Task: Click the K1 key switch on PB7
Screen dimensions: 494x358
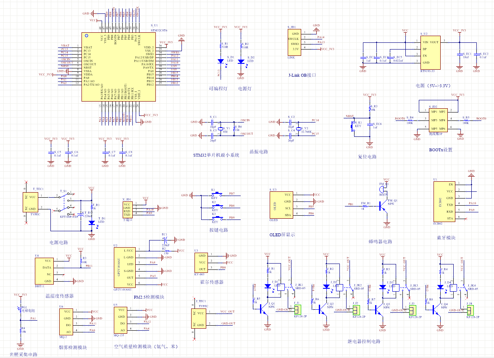Action: [216, 195]
